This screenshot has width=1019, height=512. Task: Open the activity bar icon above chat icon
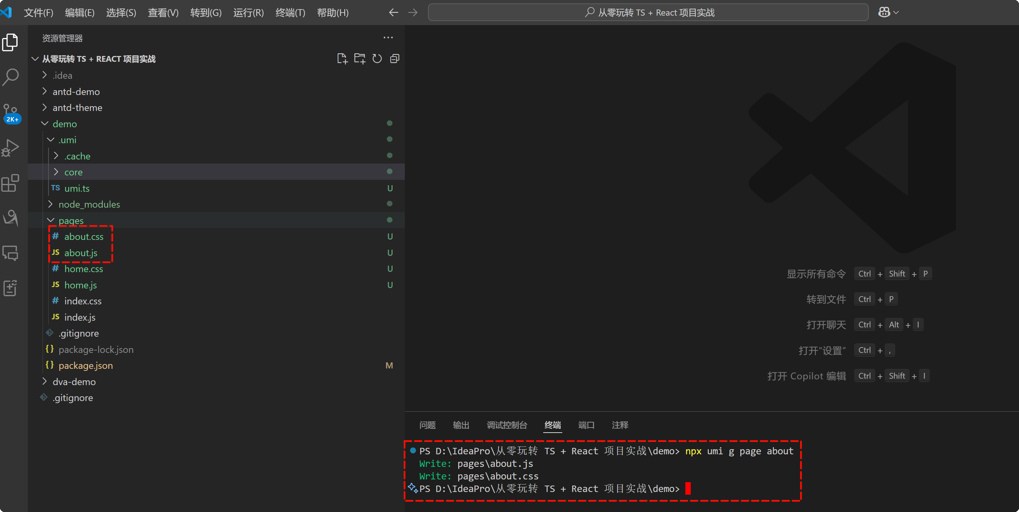[11, 218]
